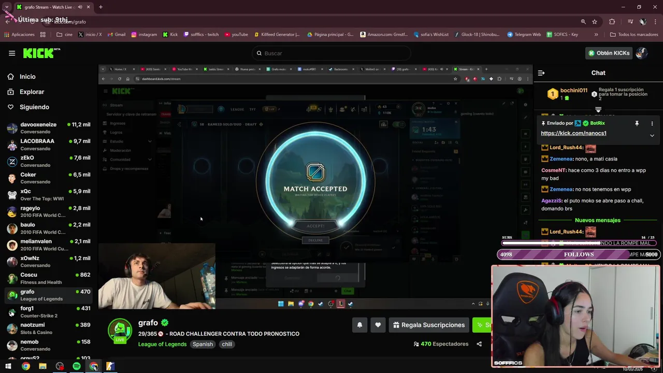Open the instagram bookmark
This screenshot has height=373, width=663.
pos(143,35)
